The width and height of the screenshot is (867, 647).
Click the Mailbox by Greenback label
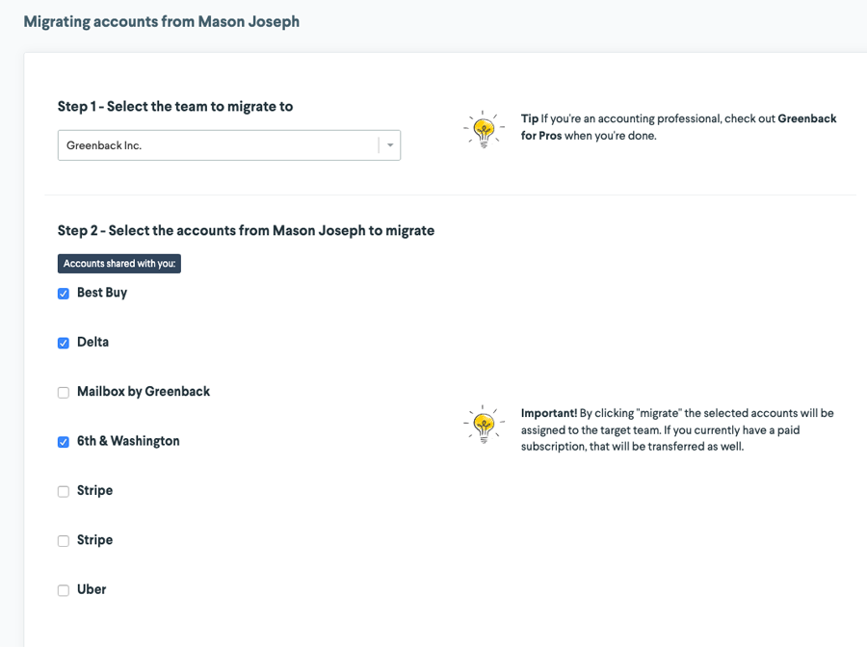click(x=144, y=392)
